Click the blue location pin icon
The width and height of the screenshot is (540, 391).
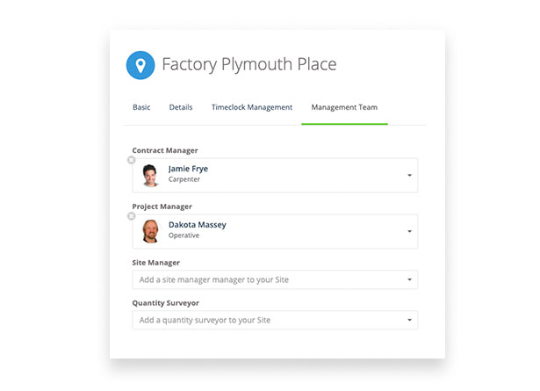[140, 65]
